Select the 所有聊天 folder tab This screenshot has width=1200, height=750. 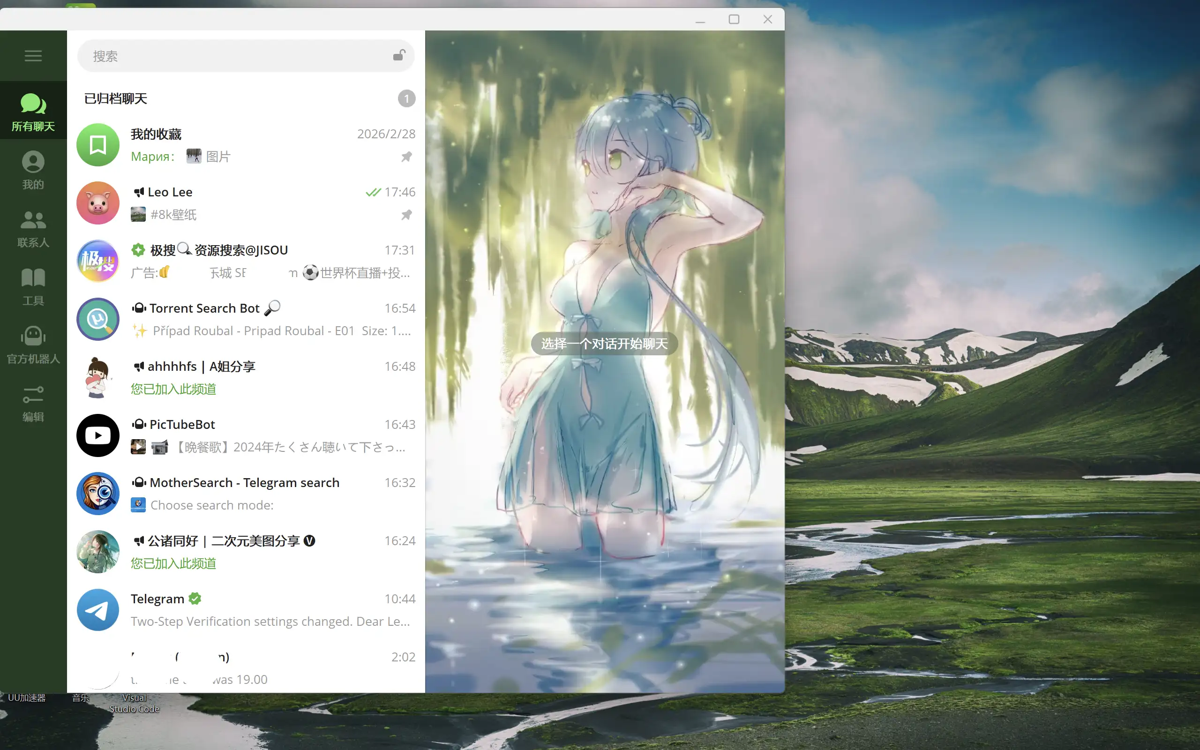[x=33, y=111]
